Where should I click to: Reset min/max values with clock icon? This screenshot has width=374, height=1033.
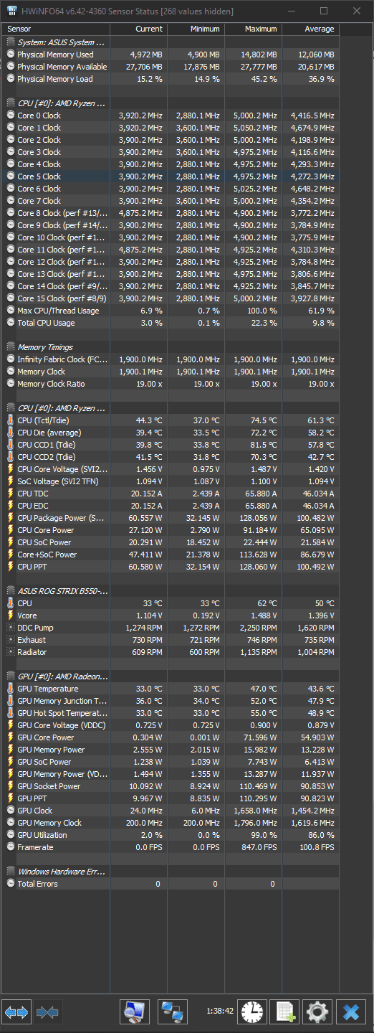[253, 1012]
